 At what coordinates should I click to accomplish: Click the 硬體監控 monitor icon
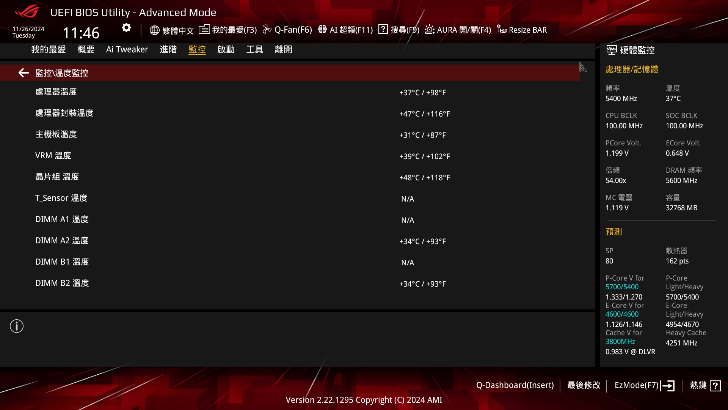click(x=611, y=50)
